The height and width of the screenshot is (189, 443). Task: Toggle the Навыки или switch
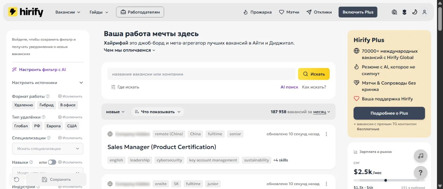(x=52, y=162)
